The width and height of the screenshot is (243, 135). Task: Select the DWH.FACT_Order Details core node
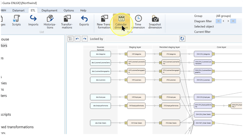(203, 123)
